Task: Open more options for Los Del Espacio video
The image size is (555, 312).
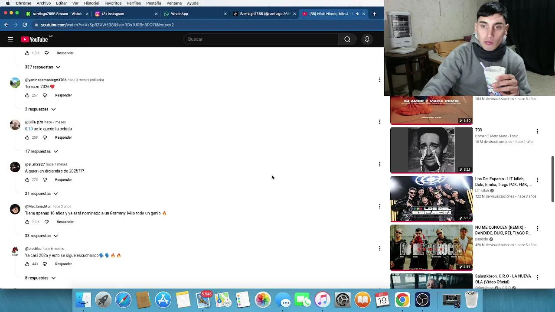Action: 538,180
